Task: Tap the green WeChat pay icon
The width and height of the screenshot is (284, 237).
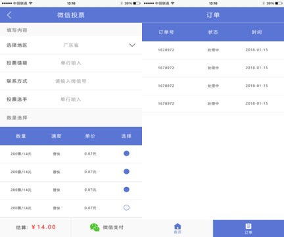Action: [95, 227]
